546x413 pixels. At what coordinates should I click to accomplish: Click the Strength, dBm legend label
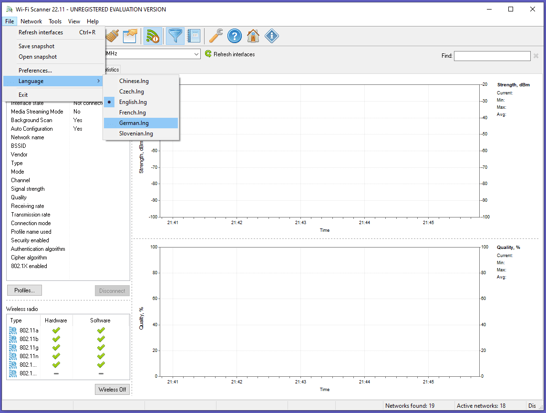(x=513, y=84)
